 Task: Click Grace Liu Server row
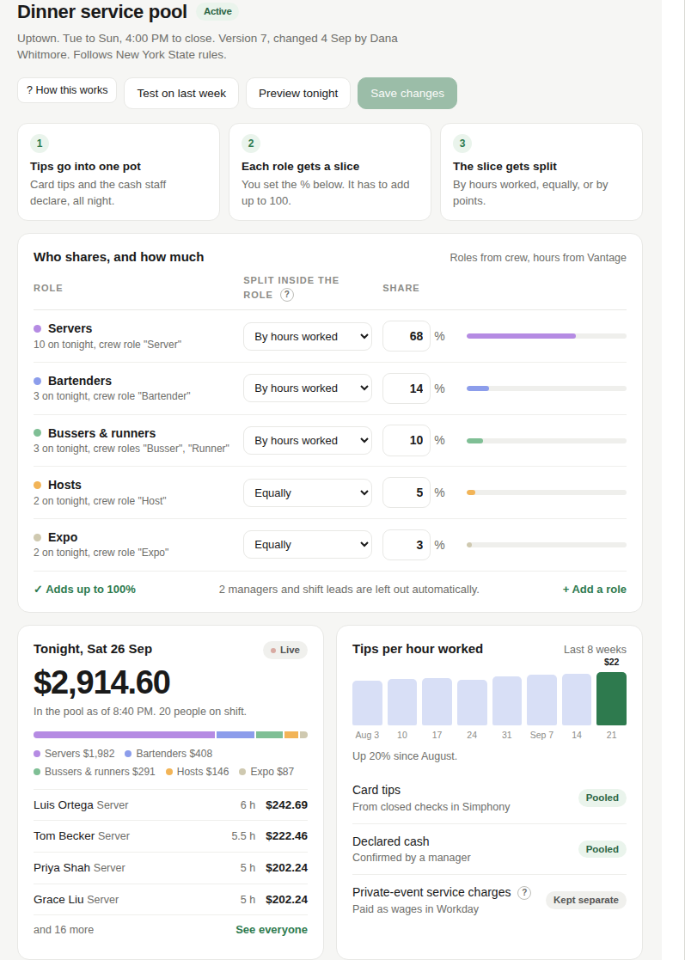(170, 899)
